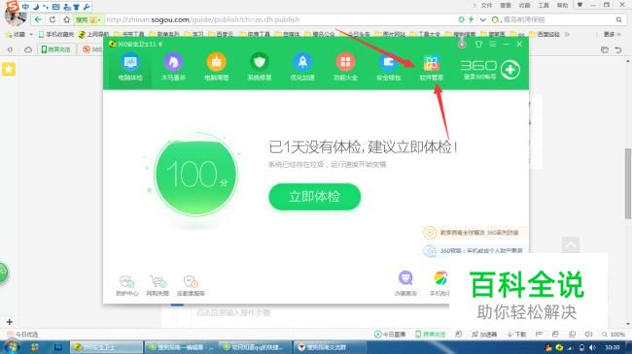632x354 pixels.
Task: Open 上网导航 bookmark
Action: (x=93, y=35)
